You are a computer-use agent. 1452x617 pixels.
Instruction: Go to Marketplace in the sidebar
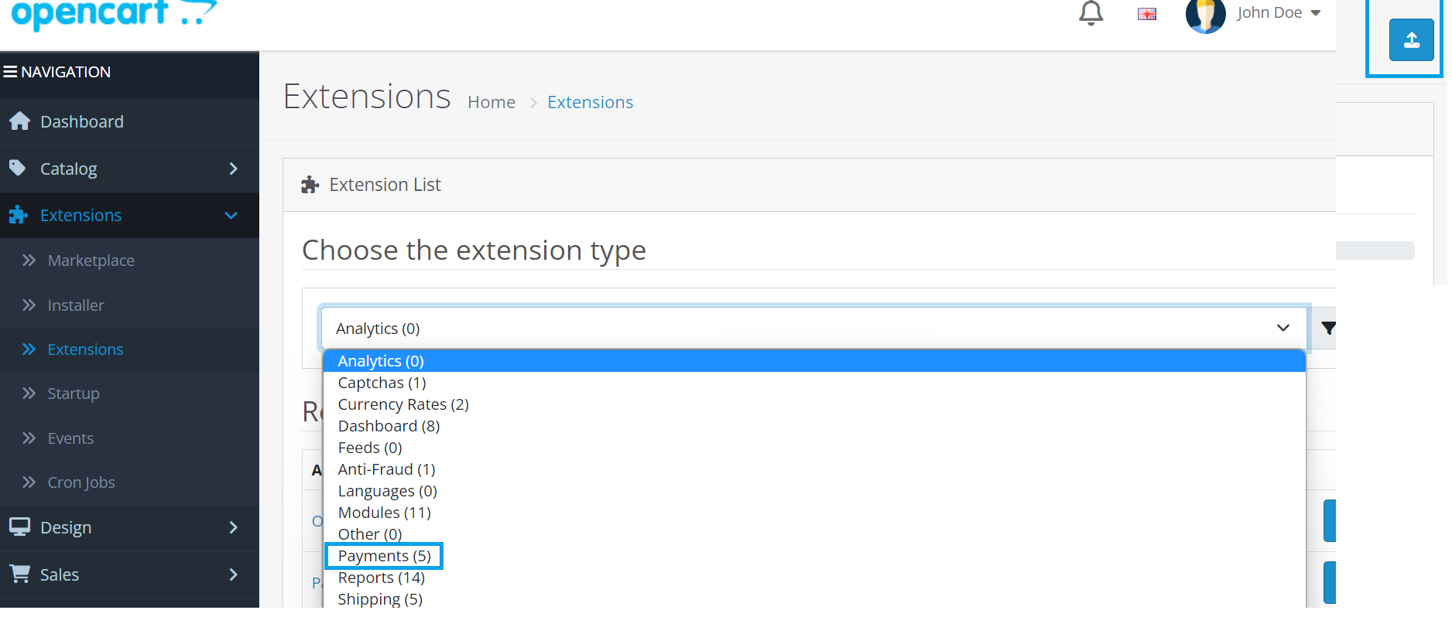coord(91,261)
